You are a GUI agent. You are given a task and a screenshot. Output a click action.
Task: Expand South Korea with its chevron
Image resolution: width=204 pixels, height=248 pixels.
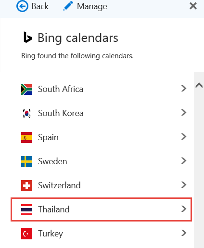(x=184, y=113)
